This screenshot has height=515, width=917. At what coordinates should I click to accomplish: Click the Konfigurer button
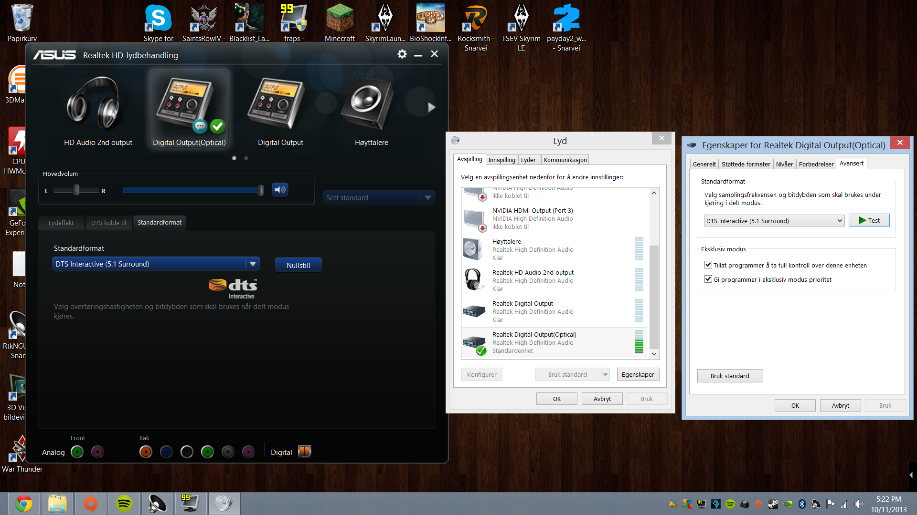click(x=481, y=374)
